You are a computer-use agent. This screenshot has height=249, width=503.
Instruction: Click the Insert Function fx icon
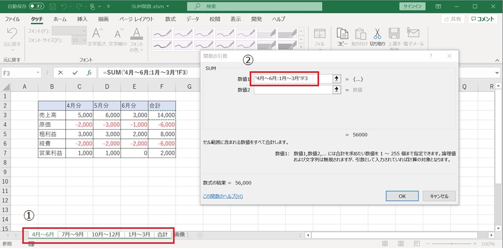tap(89, 73)
